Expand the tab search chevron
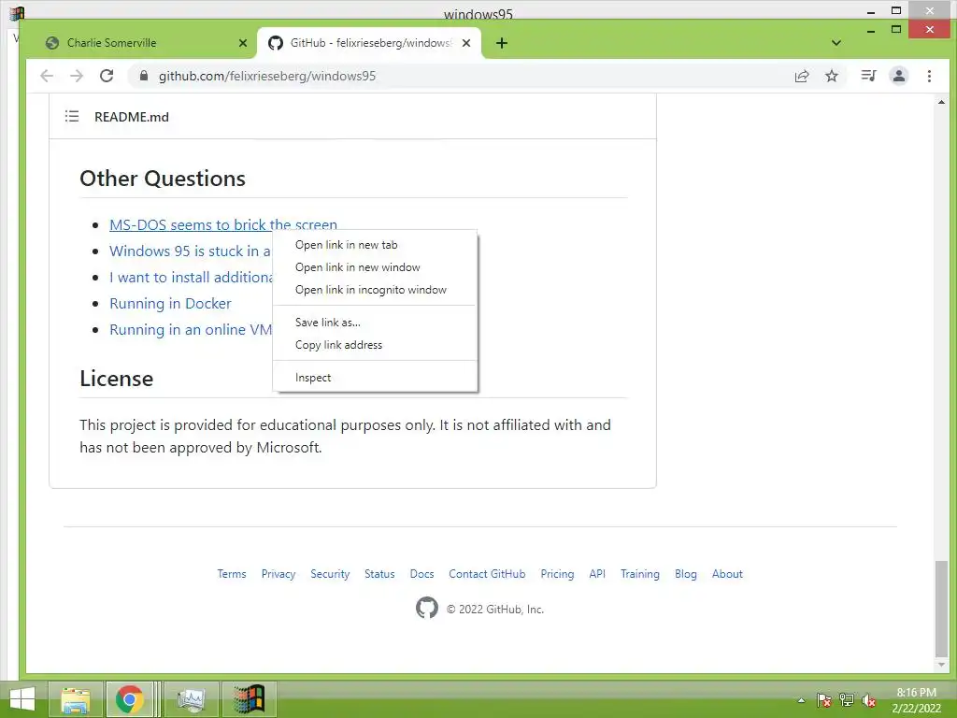Viewport: 957px width, 718px height. point(836,43)
